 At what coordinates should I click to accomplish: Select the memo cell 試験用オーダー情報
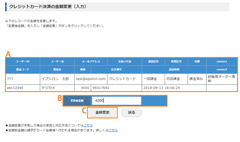[222, 79]
